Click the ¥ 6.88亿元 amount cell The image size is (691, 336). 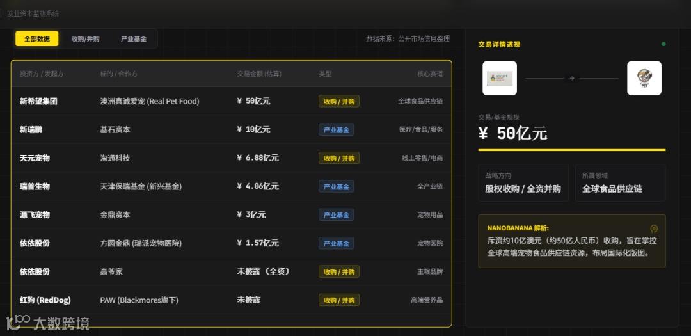click(258, 158)
